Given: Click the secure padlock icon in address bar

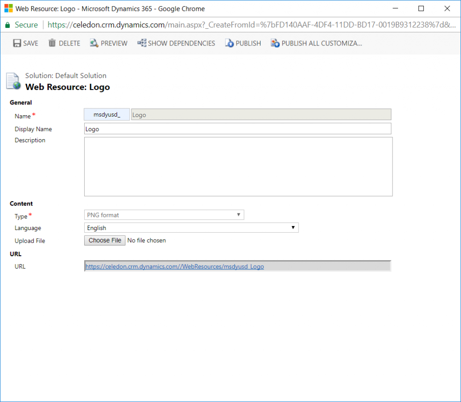Looking at the screenshot, I should 8,25.
